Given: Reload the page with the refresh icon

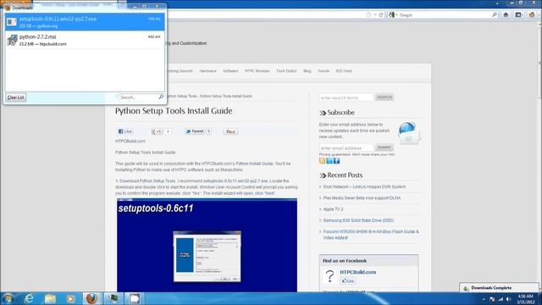Looking at the screenshot, I should pyautogui.click(x=381, y=15).
